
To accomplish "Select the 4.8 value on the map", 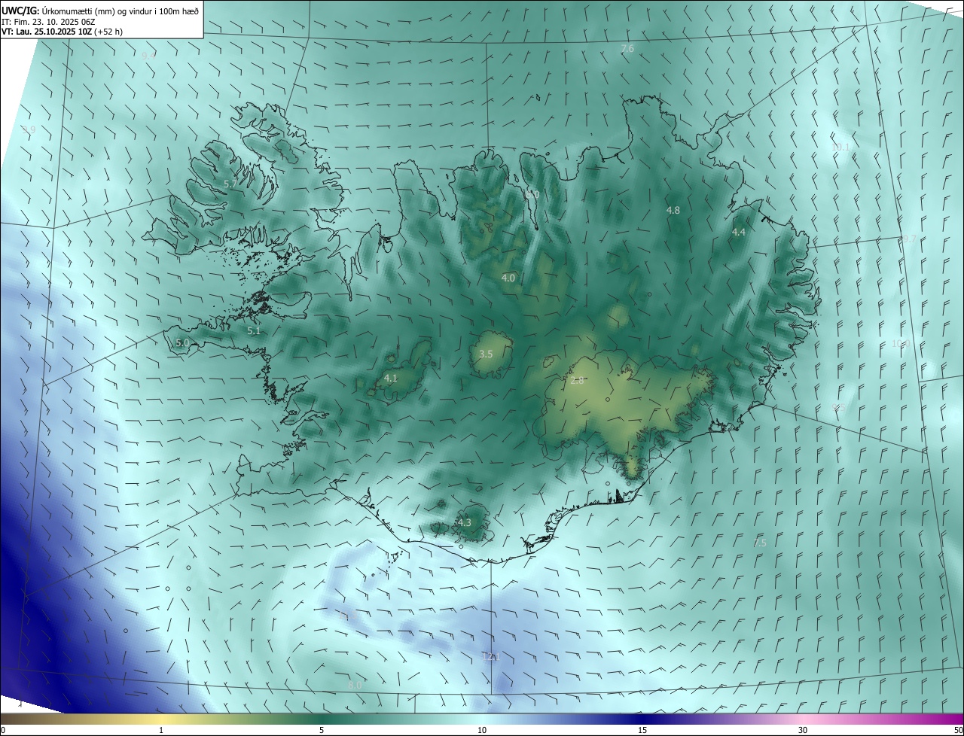I will [x=673, y=210].
